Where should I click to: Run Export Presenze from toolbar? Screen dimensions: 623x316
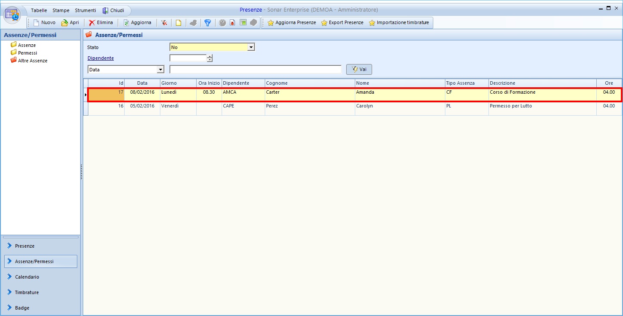(342, 23)
